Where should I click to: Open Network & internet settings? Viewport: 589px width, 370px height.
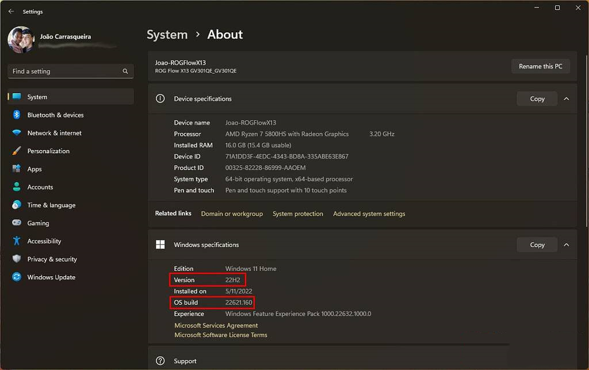pyautogui.click(x=55, y=133)
